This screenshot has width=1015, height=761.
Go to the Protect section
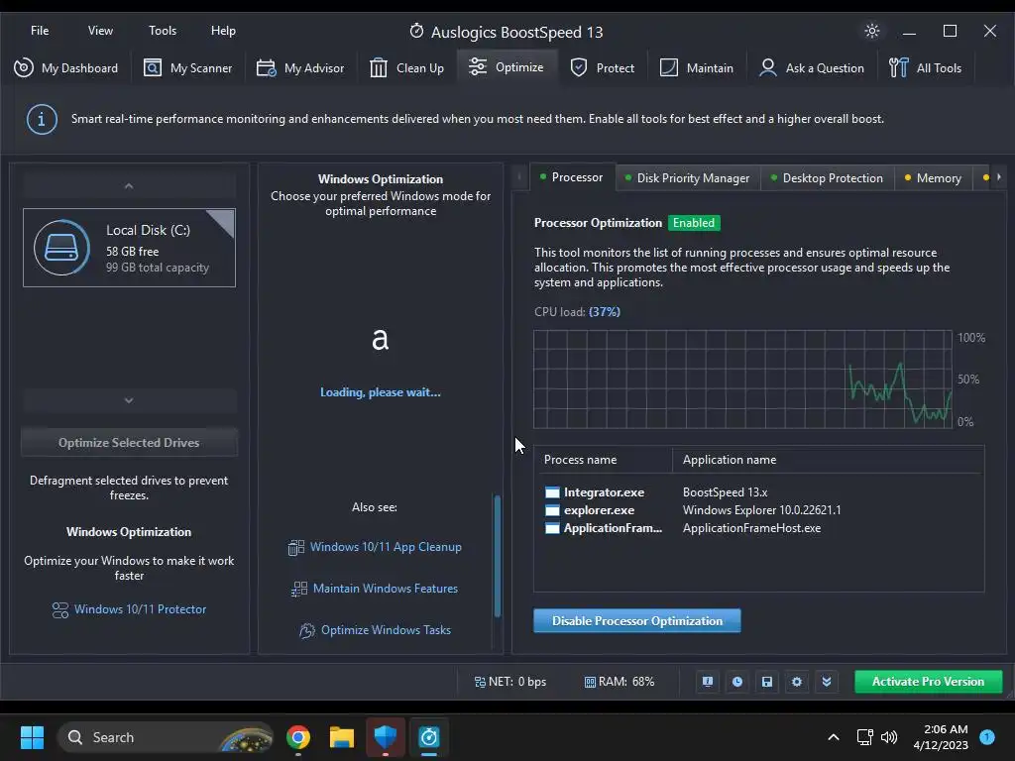(x=602, y=68)
